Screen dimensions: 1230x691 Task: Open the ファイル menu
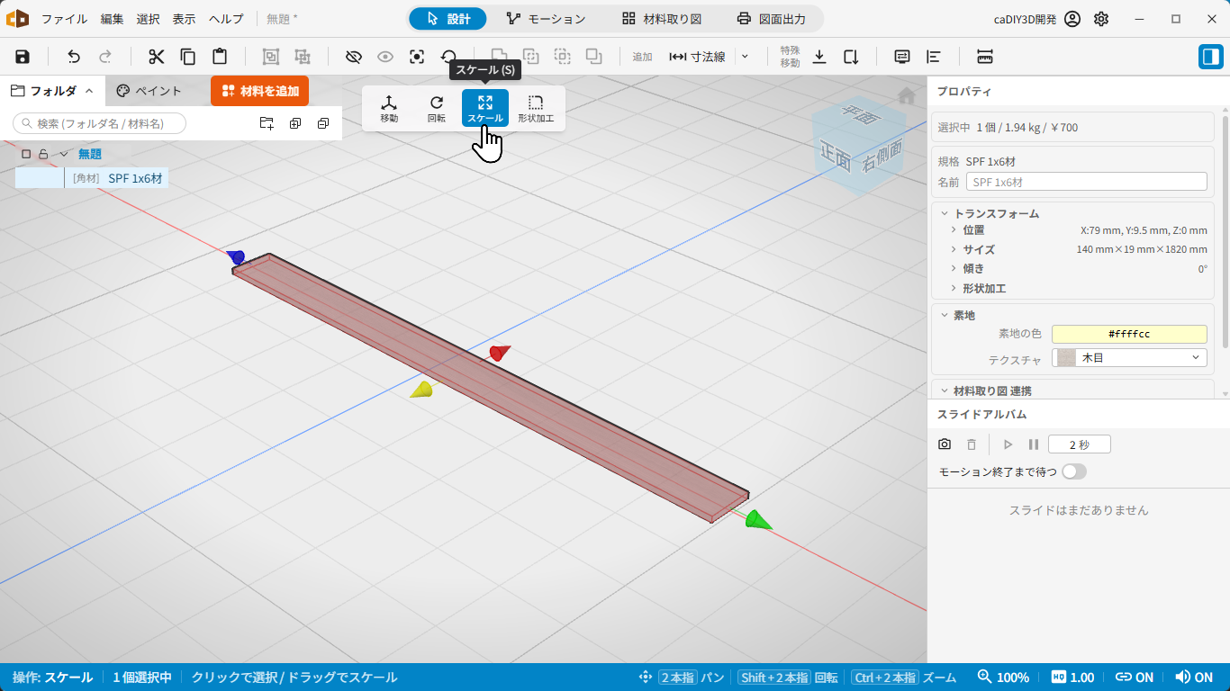click(x=65, y=19)
